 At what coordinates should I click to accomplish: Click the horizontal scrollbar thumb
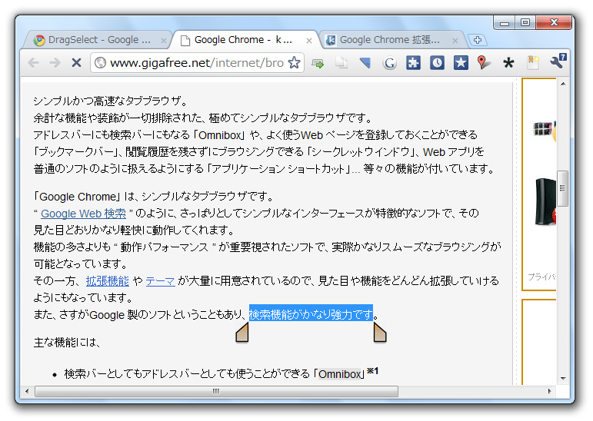(216, 391)
